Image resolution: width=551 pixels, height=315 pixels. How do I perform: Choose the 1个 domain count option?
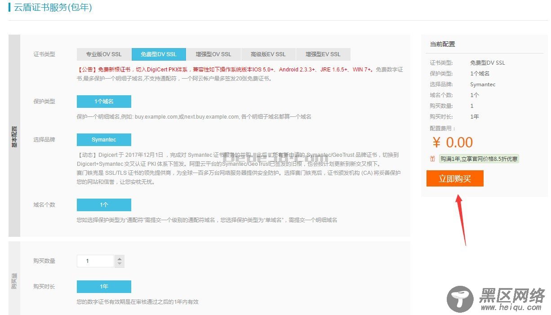(x=104, y=205)
